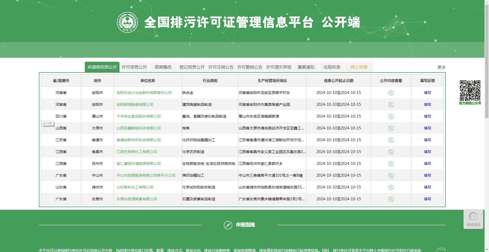View public content for 安阳朗格陶瓷 row
Screen dimensions: 489x252
click(x=391, y=105)
